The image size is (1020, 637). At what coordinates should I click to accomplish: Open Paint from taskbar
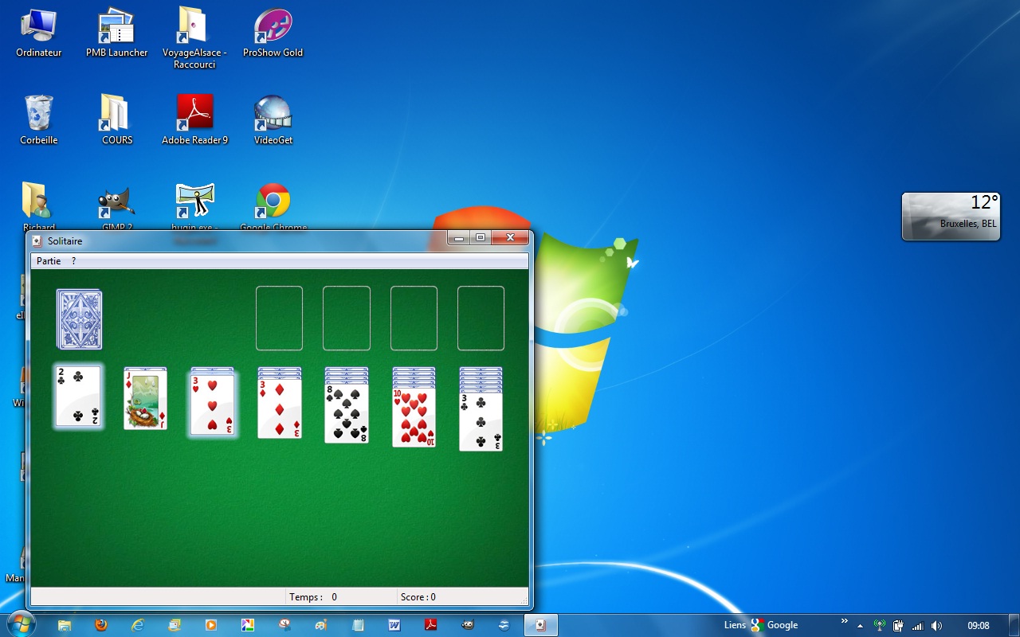coord(321,625)
